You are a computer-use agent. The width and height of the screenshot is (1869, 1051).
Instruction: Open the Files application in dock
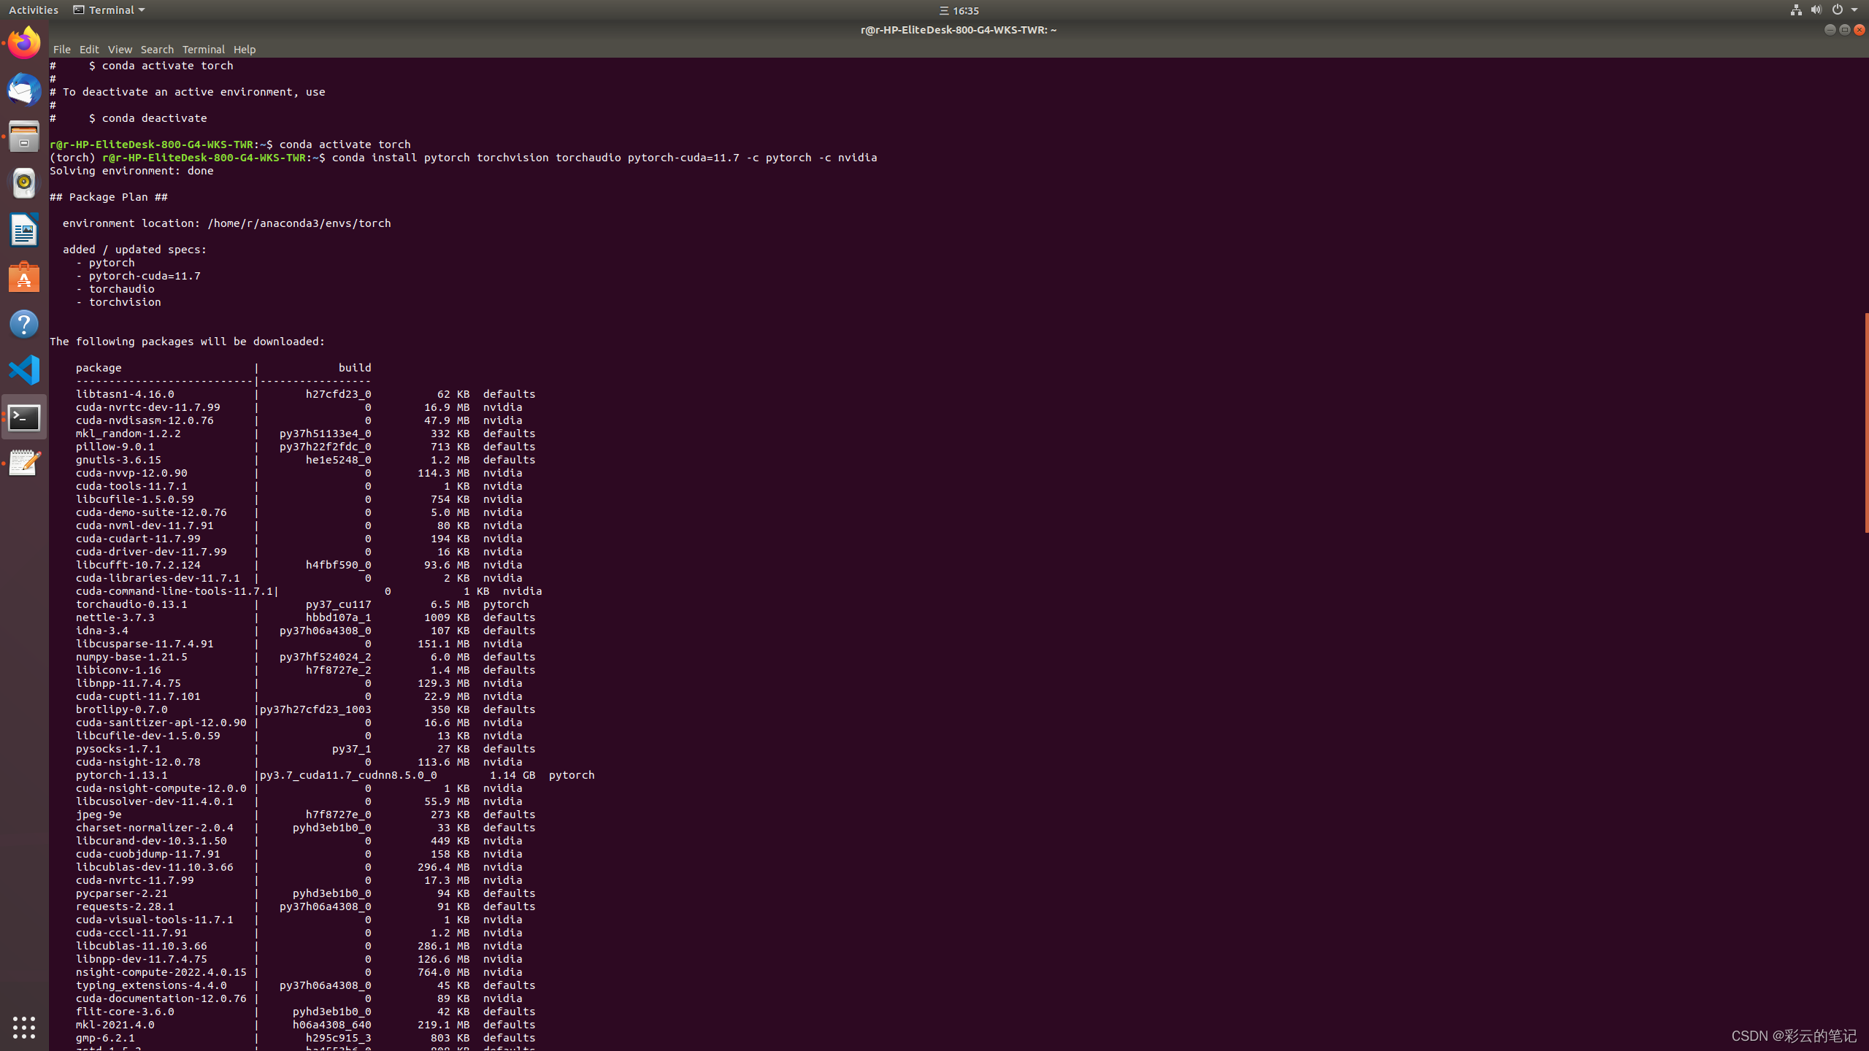click(23, 135)
